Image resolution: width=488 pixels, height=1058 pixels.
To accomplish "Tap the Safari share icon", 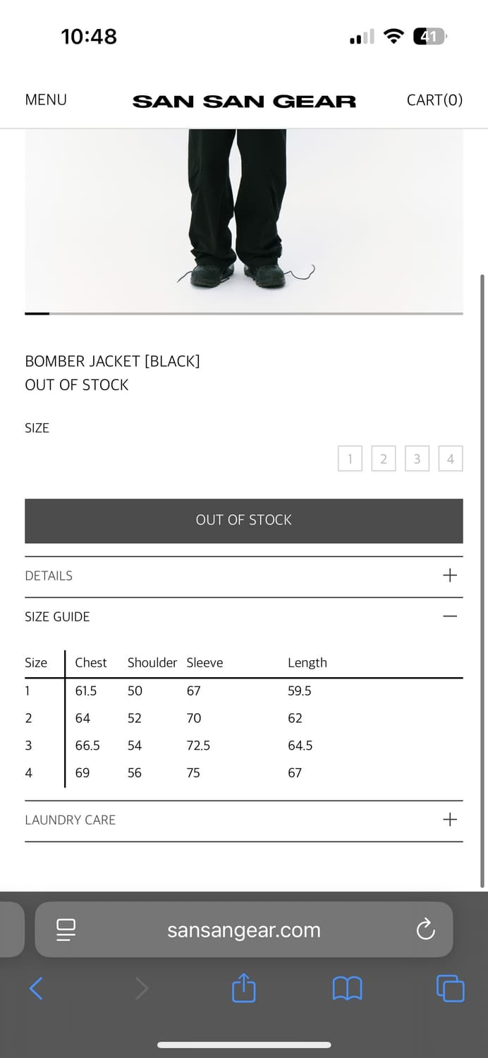I will click(243, 987).
